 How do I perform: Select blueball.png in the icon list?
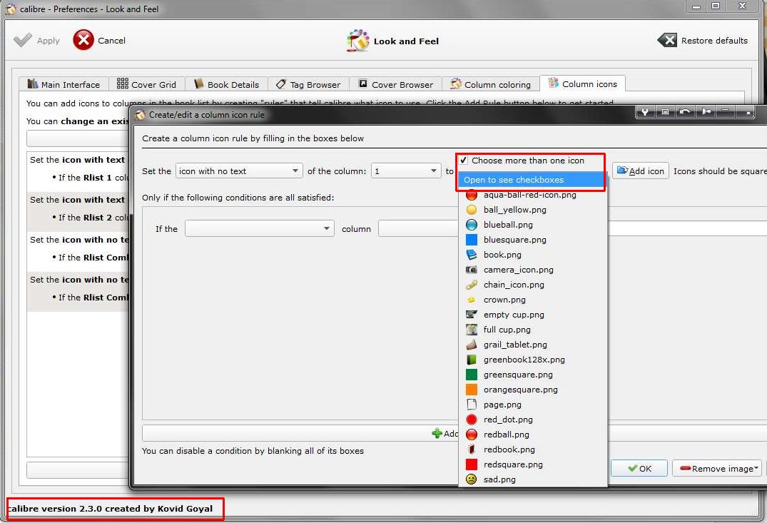(532, 225)
